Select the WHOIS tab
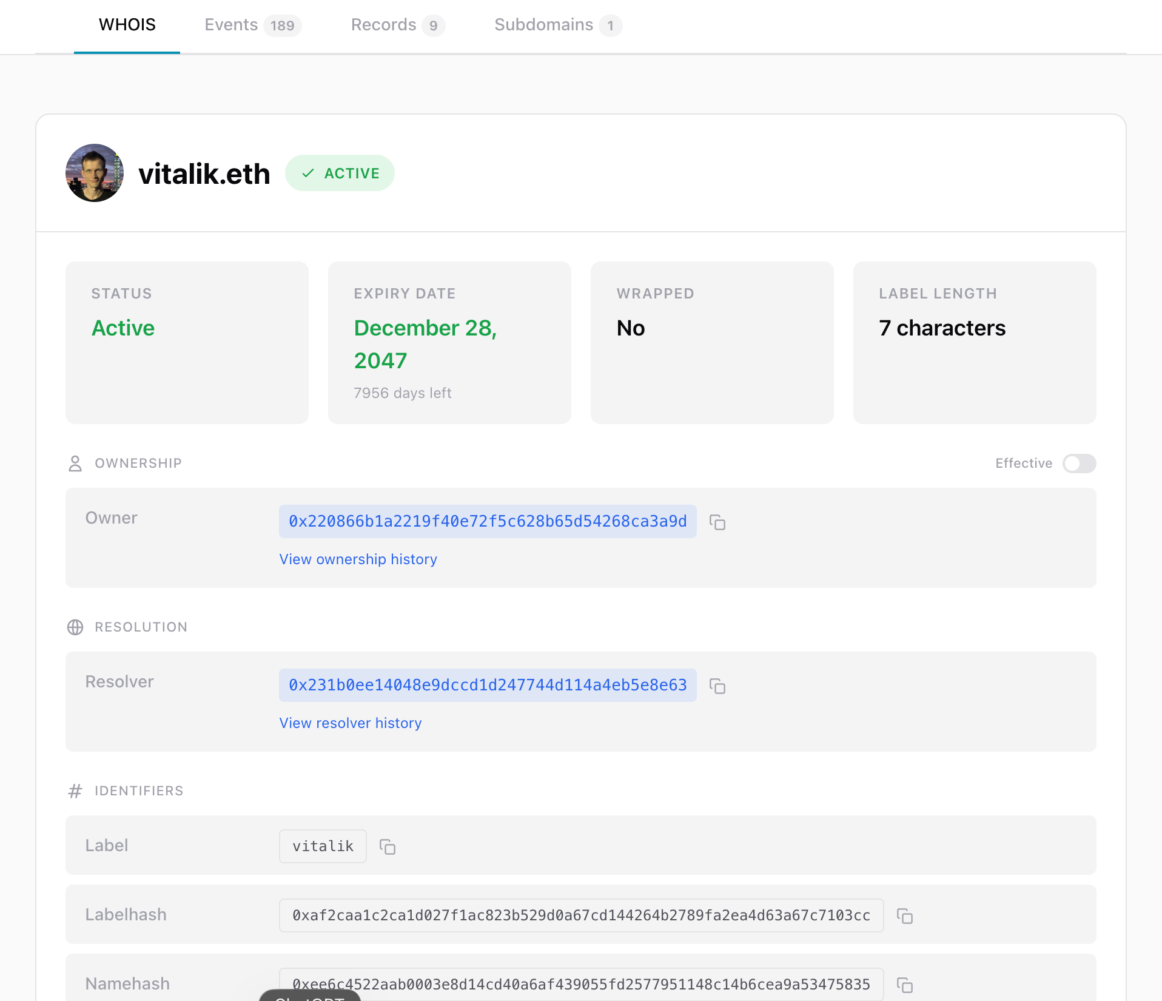 click(127, 25)
